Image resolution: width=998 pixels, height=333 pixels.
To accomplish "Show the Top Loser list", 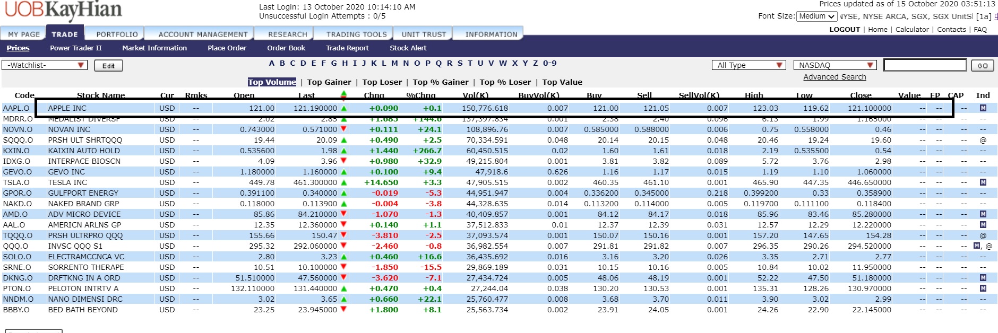I will (x=382, y=82).
